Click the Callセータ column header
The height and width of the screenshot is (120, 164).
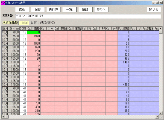112,28
